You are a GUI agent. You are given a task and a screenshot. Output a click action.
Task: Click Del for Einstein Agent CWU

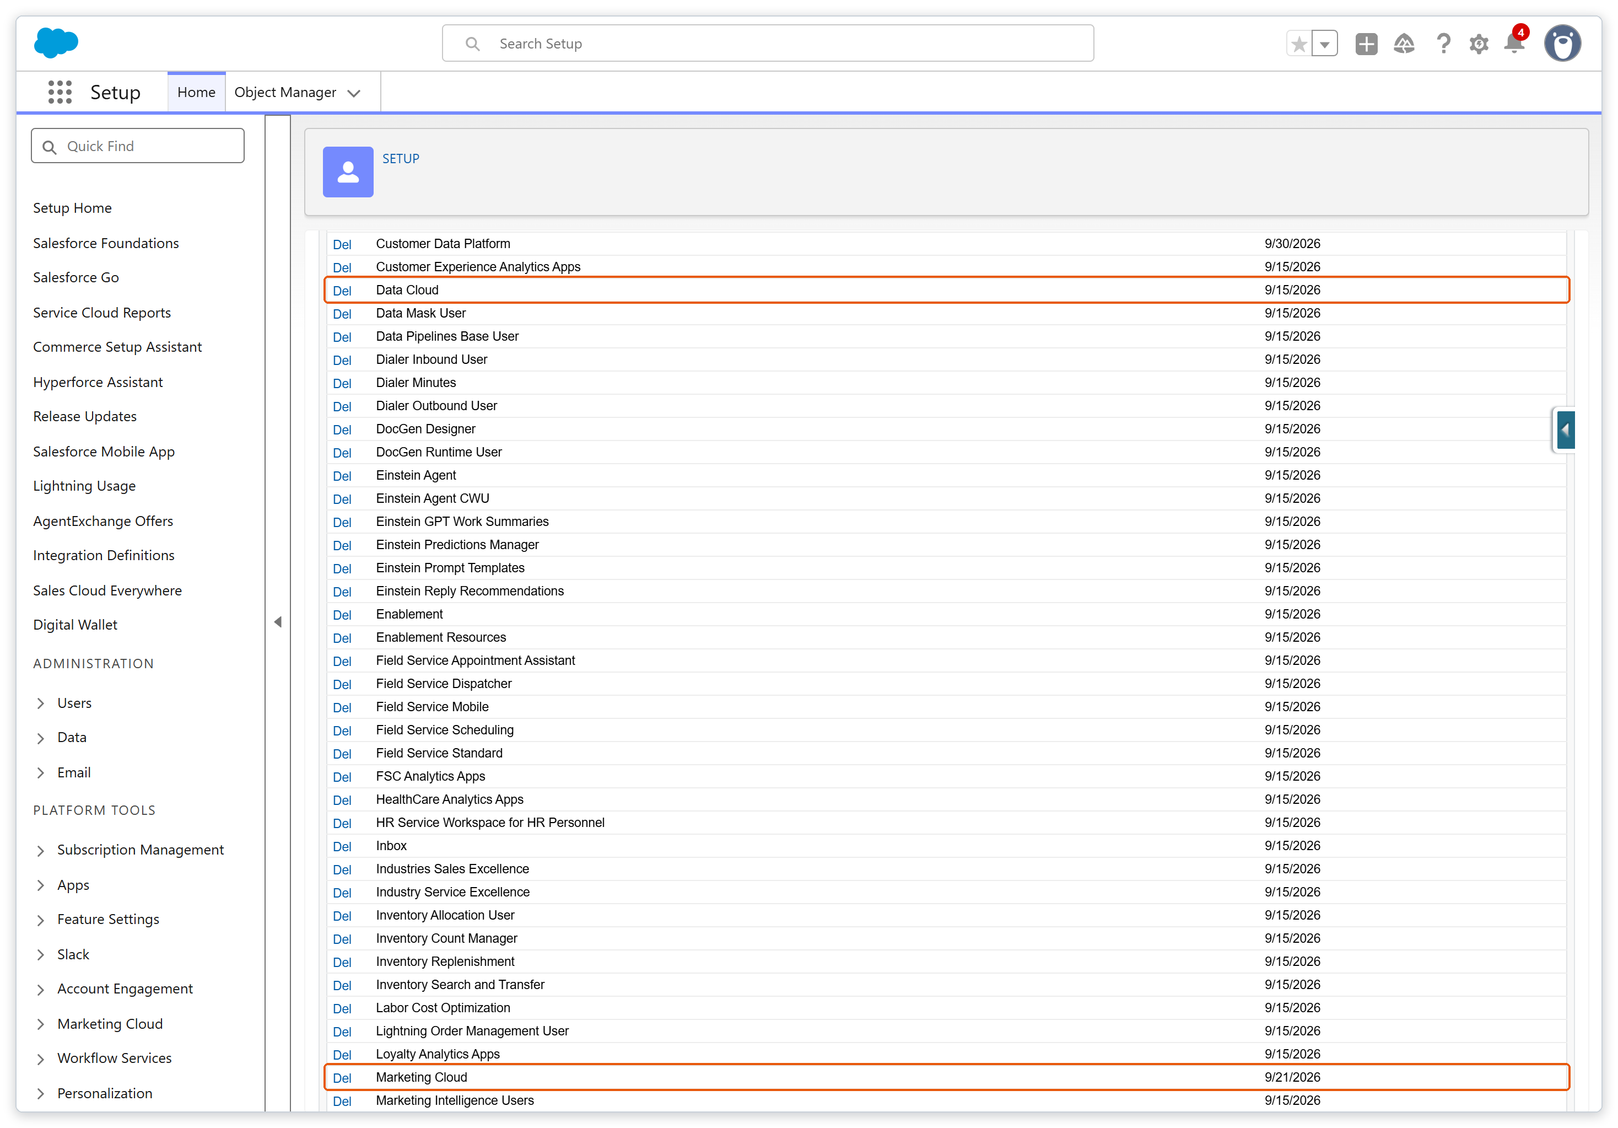pyautogui.click(x=342, y=499)
